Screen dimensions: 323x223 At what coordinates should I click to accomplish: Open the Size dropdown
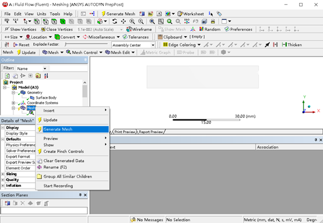point(13,37)
